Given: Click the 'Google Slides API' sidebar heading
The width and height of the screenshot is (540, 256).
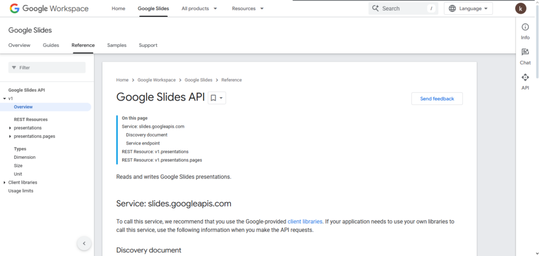Looking at the screenshot, I should pyautogui.click(x=26, y=90).
